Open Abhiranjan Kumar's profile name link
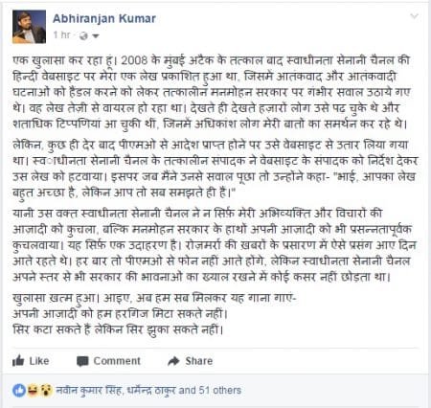Image resolution: width=431 pixels, height=408 pixels. click(x=104, y=18)
